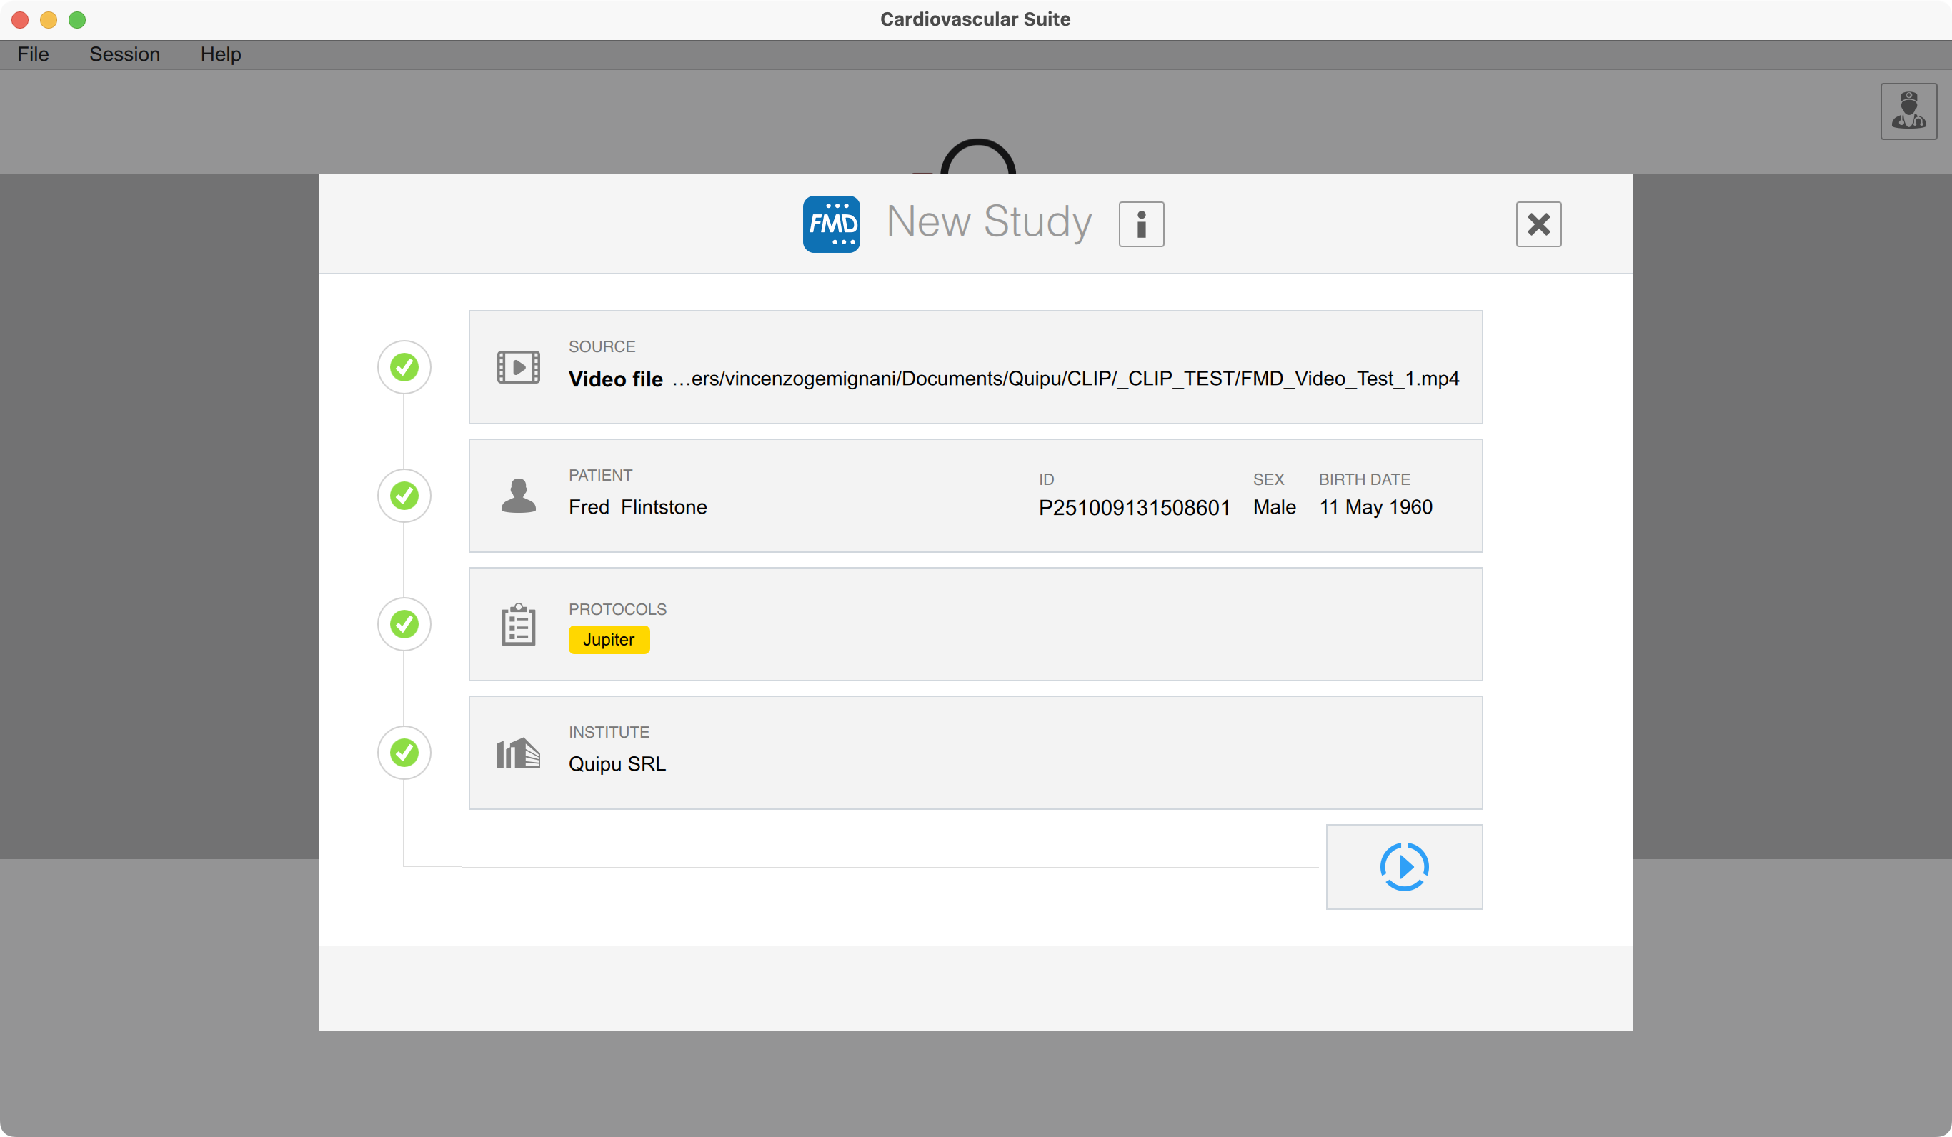This screenshot has width=1952, height=1137.
Task: Click the video file source icon
Action: tap(518, 367)
